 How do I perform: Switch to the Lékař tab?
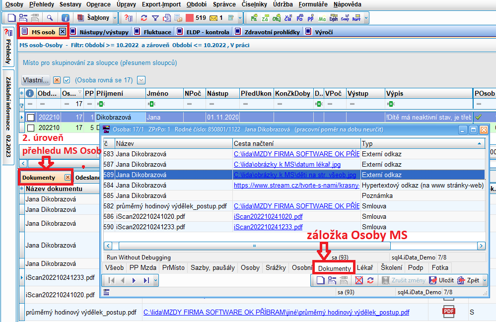click(365, 267)
